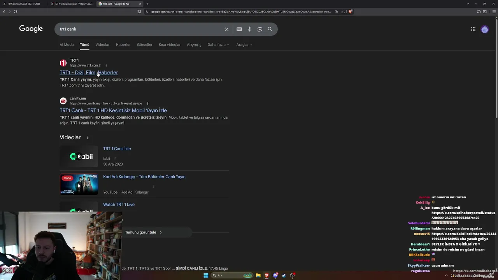This screenshot has width=498, height=280.
Task: Click the canlitv.me site favicon
Action: [x=63, y=101]
